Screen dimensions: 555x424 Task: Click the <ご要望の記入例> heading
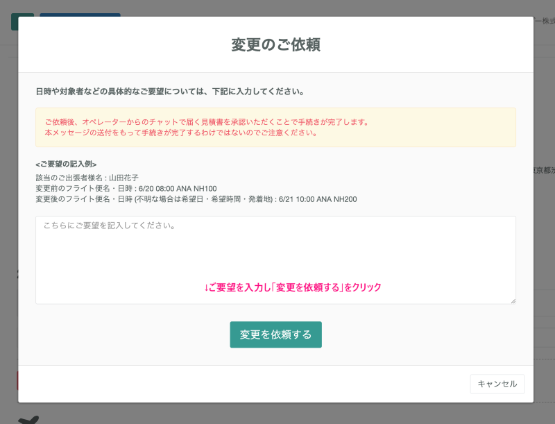click(66, 164)
